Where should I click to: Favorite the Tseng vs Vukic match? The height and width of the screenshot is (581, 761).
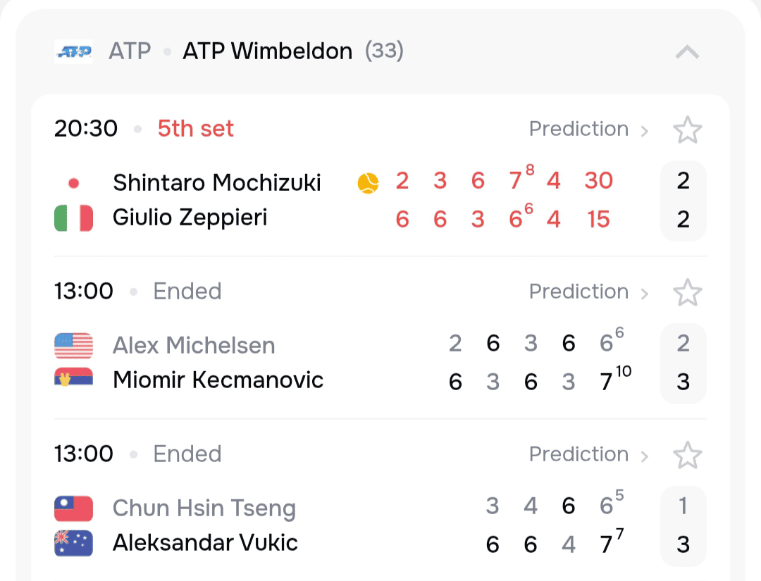click(x=687, y=455)
